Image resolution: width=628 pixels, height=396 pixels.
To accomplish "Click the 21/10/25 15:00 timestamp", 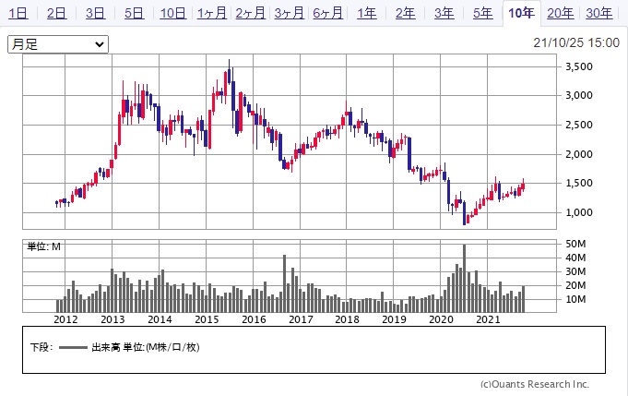I will tap(576, 42).
